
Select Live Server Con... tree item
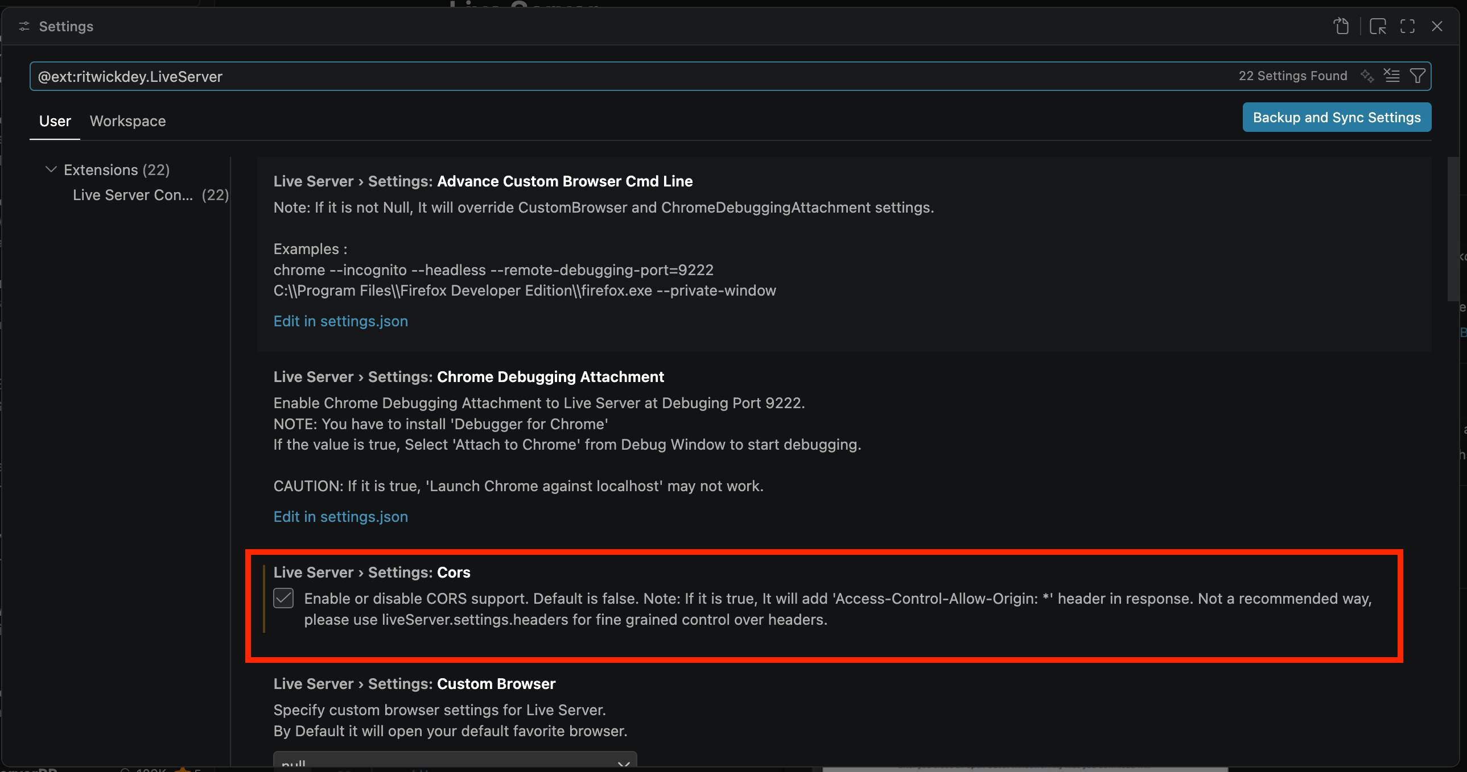(x=150, y=194)
